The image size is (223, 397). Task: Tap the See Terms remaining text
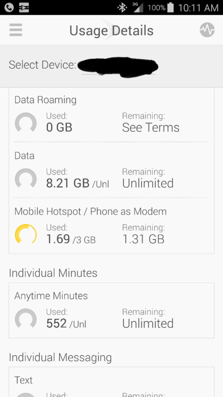[151, 127]
